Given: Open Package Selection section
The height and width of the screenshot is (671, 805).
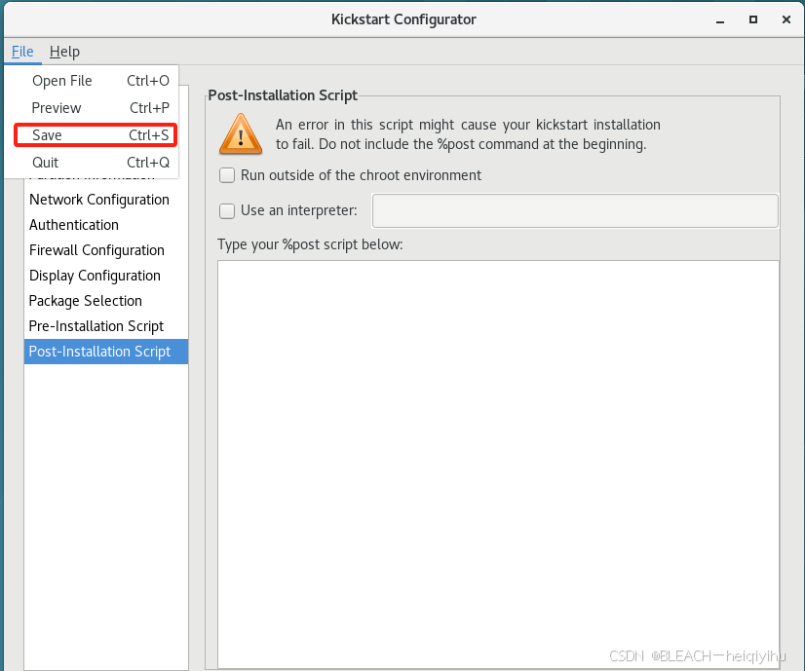Looking at the screenshot, I should [106, 301].
